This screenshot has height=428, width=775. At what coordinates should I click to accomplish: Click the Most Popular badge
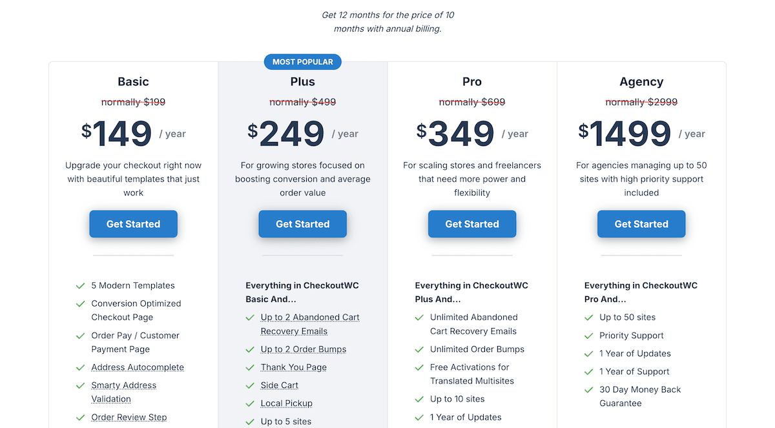[x=302, y=62]
